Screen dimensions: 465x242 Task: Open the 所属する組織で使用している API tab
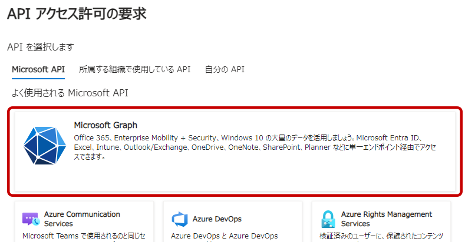point(135,69)
